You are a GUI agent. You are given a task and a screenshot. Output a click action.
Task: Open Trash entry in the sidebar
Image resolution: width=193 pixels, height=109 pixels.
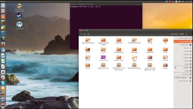coord(183,64)
